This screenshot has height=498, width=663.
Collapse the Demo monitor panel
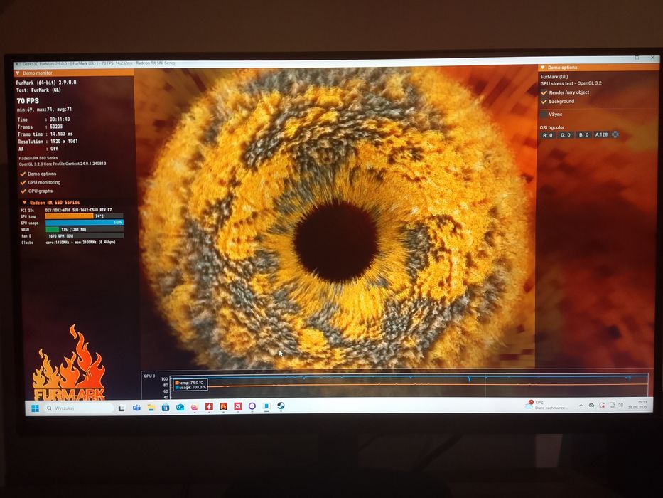tap(18, 73)
